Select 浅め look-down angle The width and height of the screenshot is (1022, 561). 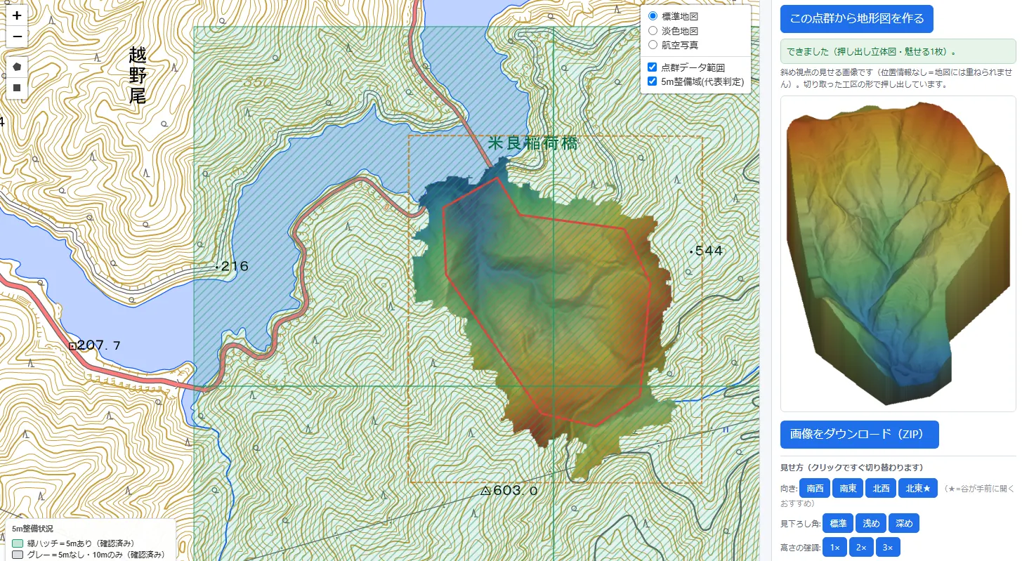871,523
